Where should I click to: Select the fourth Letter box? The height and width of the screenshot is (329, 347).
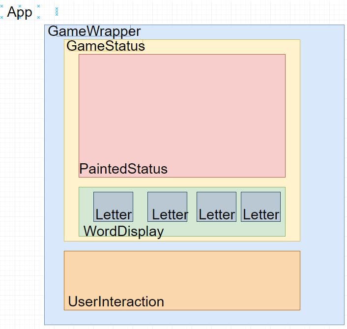(x=260, y=207)
